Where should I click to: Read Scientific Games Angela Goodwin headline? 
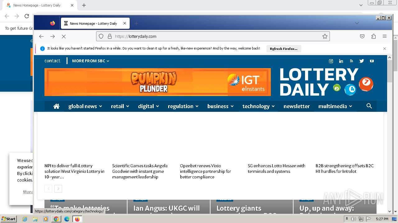pos(140,171)
